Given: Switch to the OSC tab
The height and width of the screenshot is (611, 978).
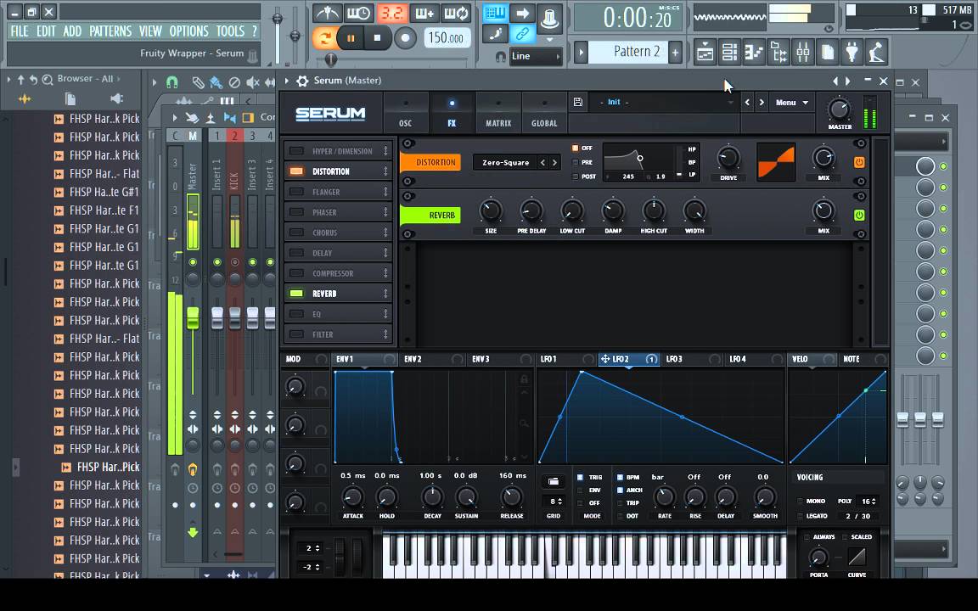Looking at the screenshot, I should click(406, 113).
